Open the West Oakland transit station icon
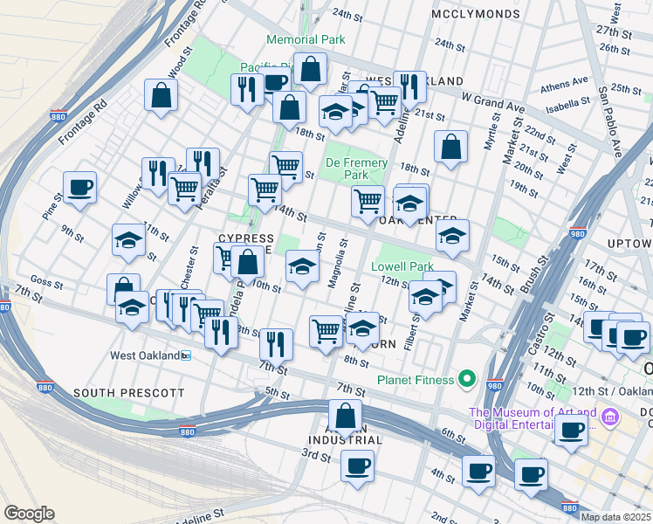This screenshot has width=653, height=524. click(x=185, y=355)
